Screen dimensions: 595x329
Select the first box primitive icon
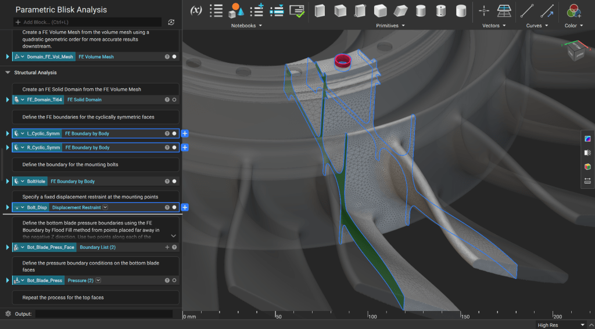click(320, 10)
